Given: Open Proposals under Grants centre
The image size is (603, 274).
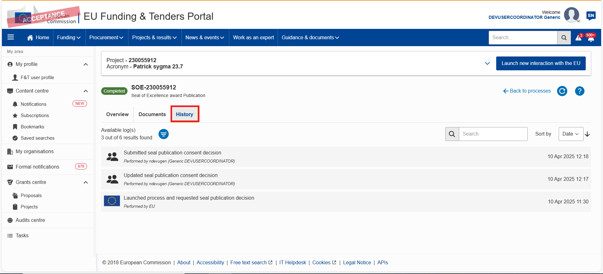Looking at the screenshot, I should [31, 196].
